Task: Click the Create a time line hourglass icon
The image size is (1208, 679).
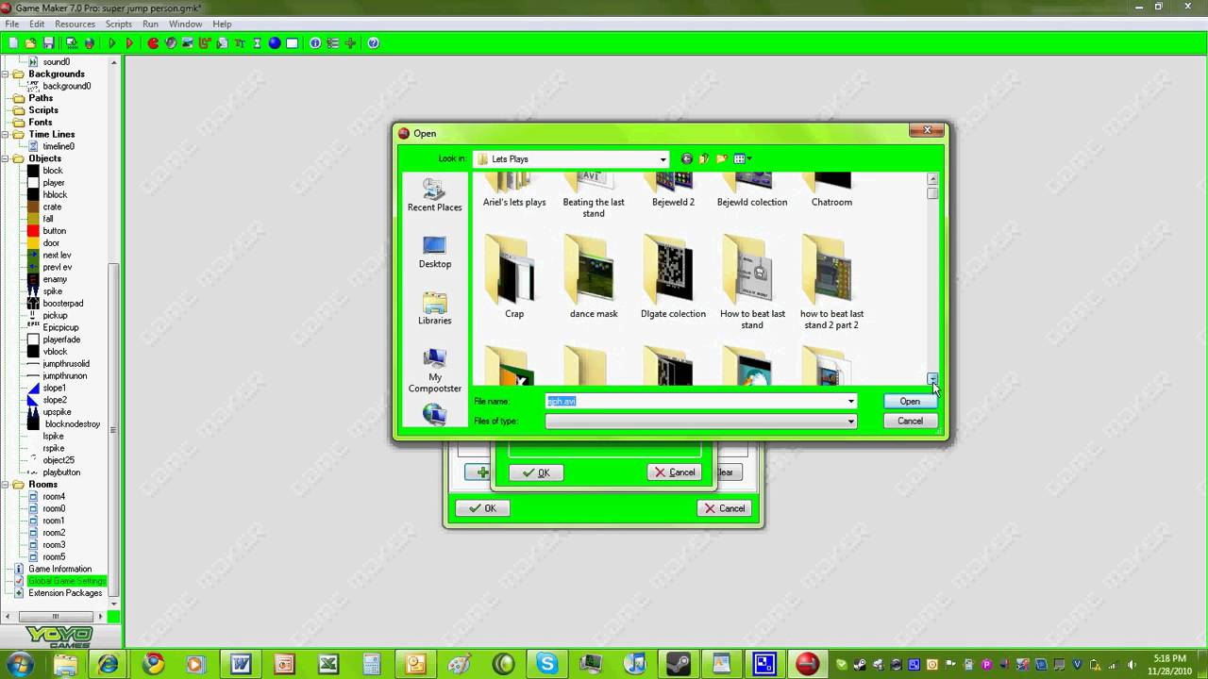Action: (x=257, y=43)
